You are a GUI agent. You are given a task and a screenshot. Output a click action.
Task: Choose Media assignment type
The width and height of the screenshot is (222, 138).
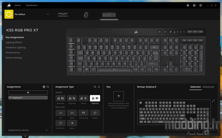pyautogui.click(x=72, y=113)
